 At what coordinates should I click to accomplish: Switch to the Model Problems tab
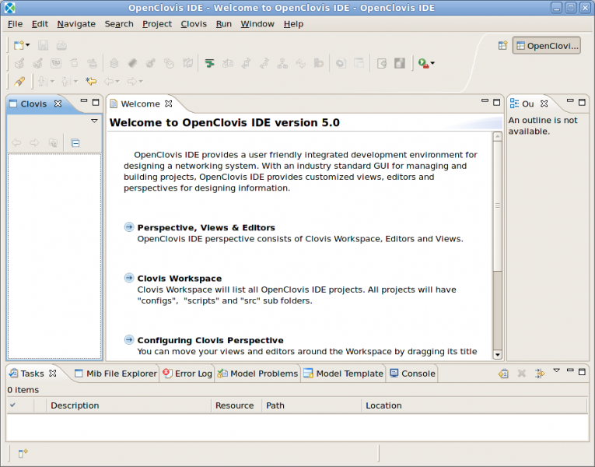coord(257,374)
